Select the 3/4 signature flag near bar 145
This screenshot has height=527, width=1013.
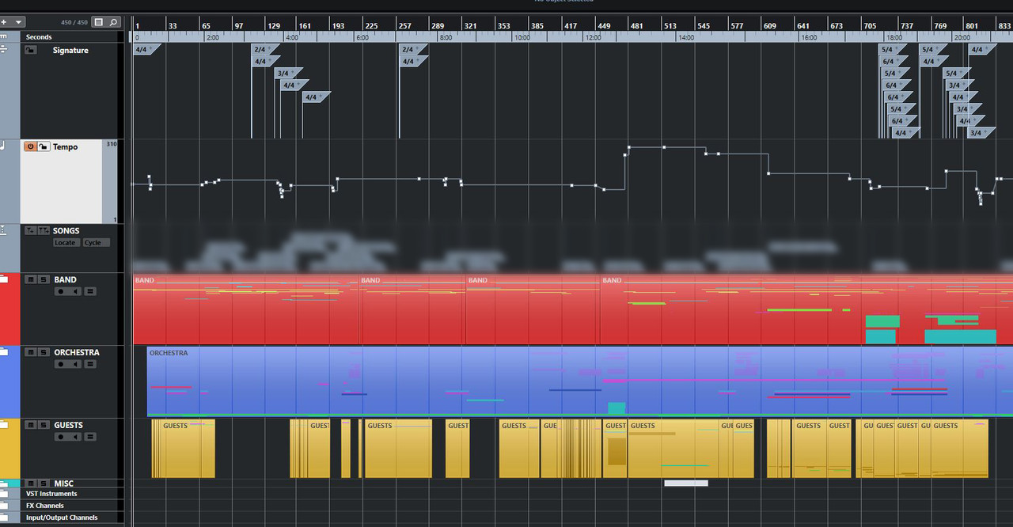(x=288, y=73)
